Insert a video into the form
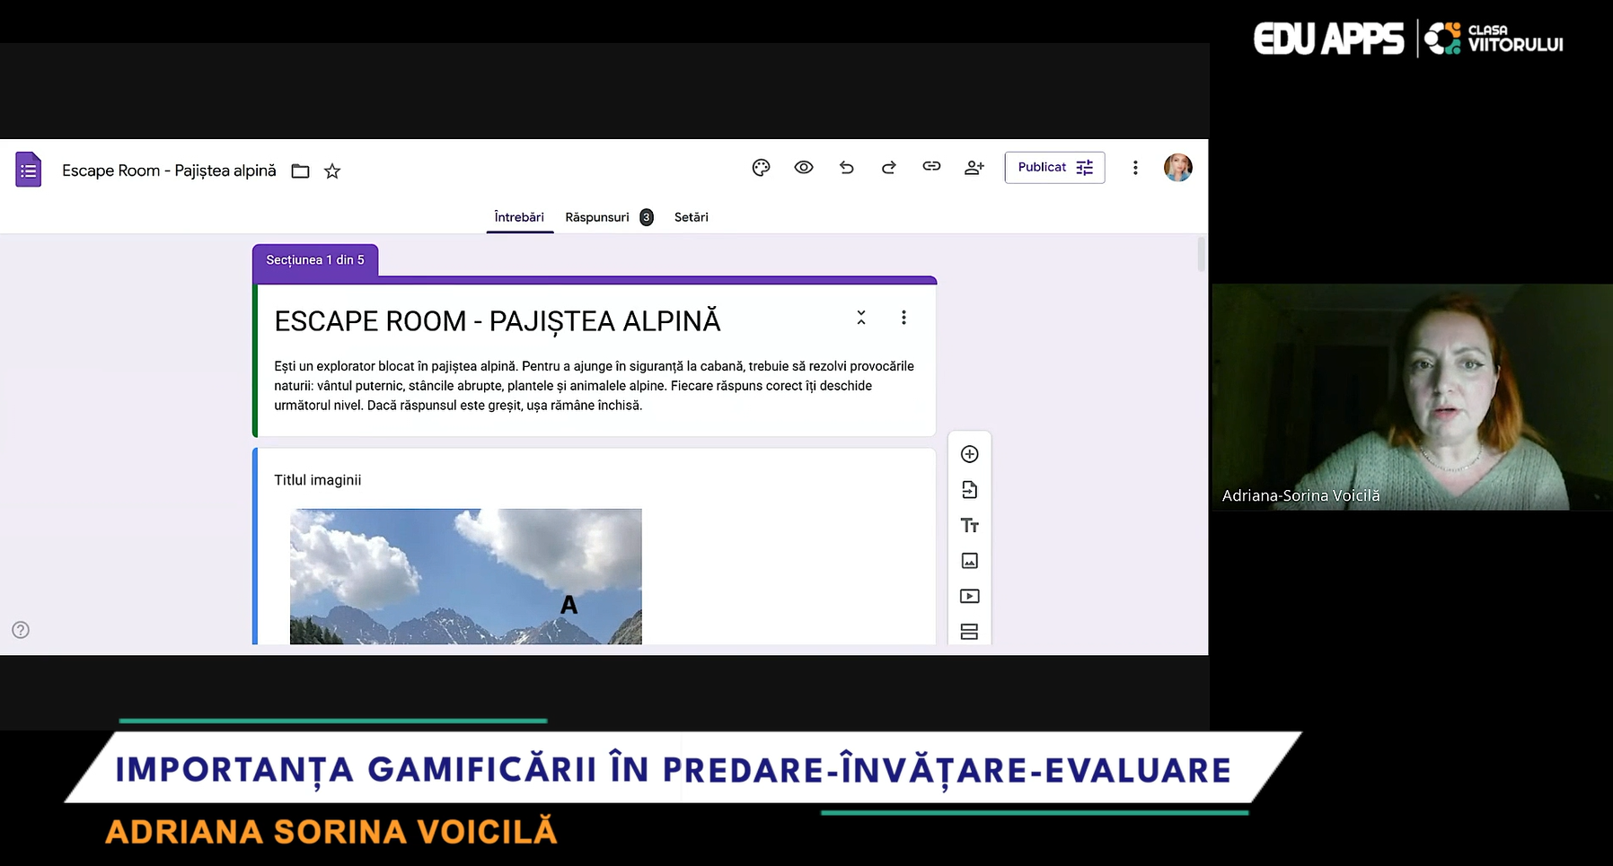The image size is (1613, 866). click(x=970, y=597)
